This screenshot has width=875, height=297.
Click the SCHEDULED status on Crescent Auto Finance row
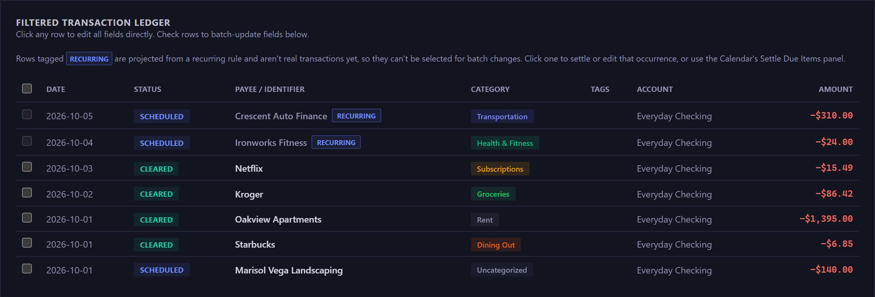click(161, 117)
